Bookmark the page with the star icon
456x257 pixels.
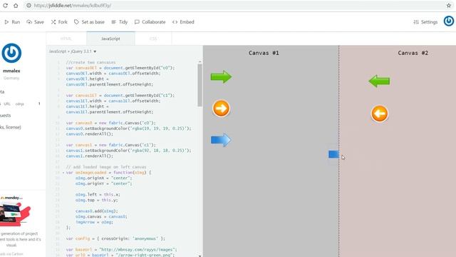coord(448,6)
